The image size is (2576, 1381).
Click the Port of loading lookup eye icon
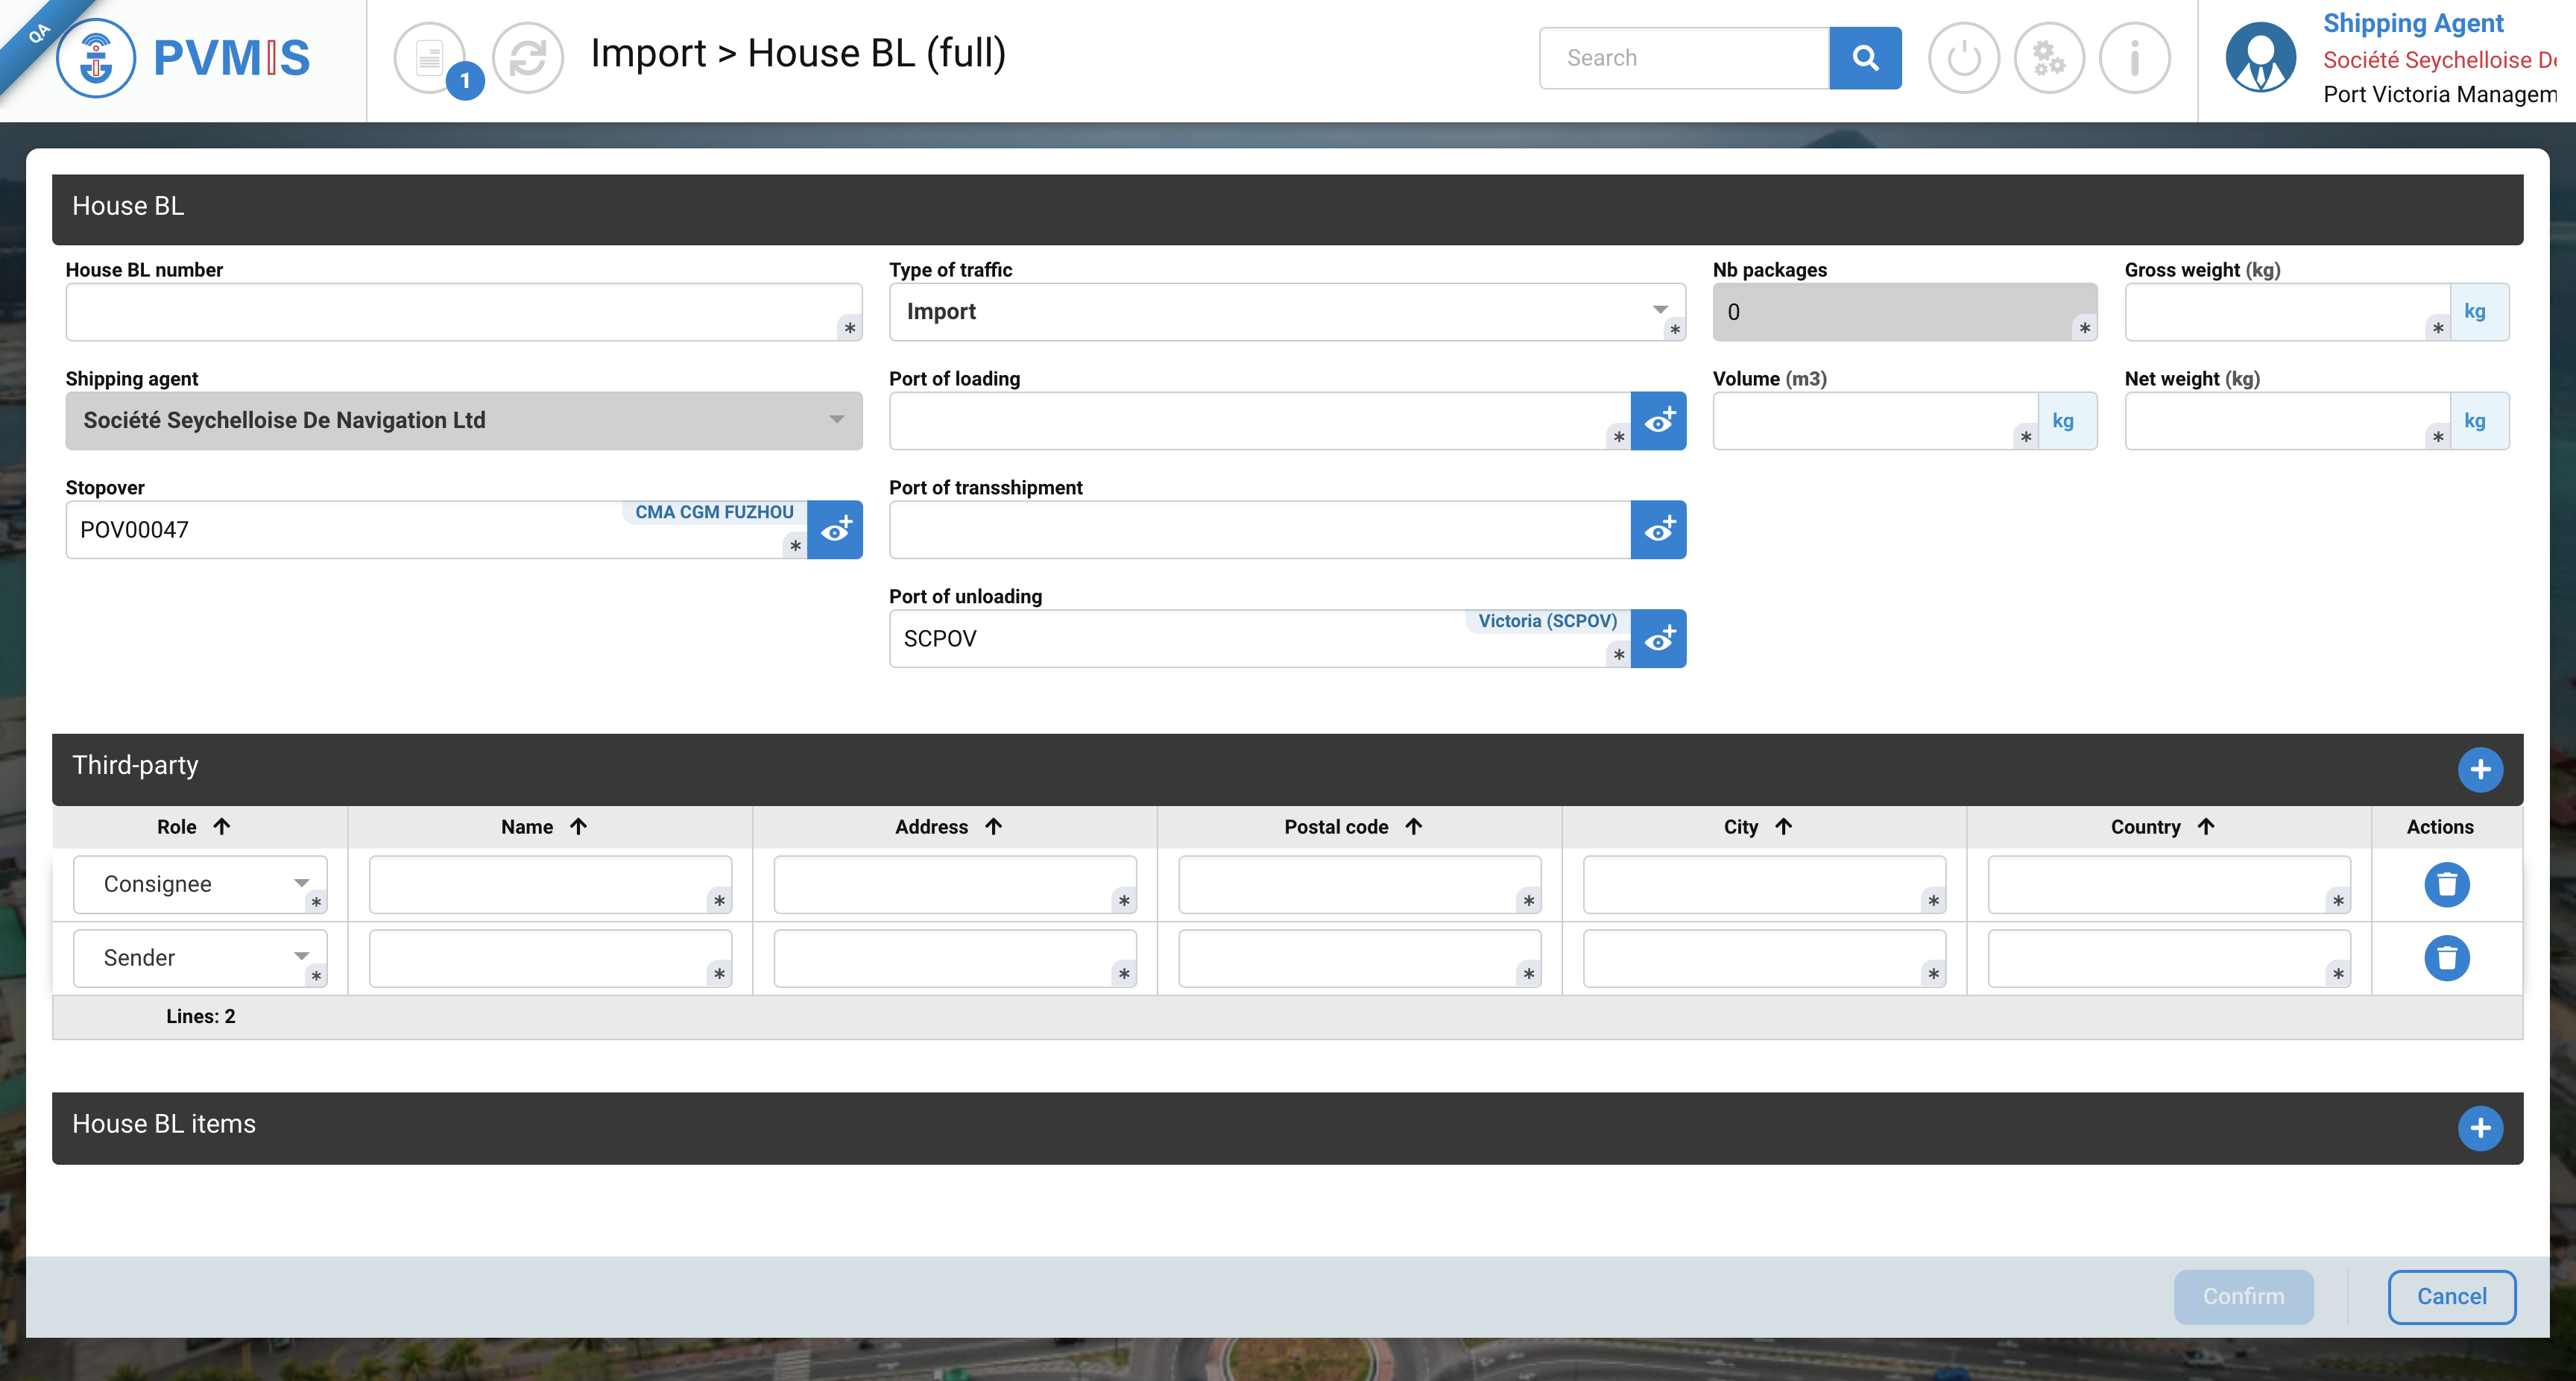click(1658, 421)
